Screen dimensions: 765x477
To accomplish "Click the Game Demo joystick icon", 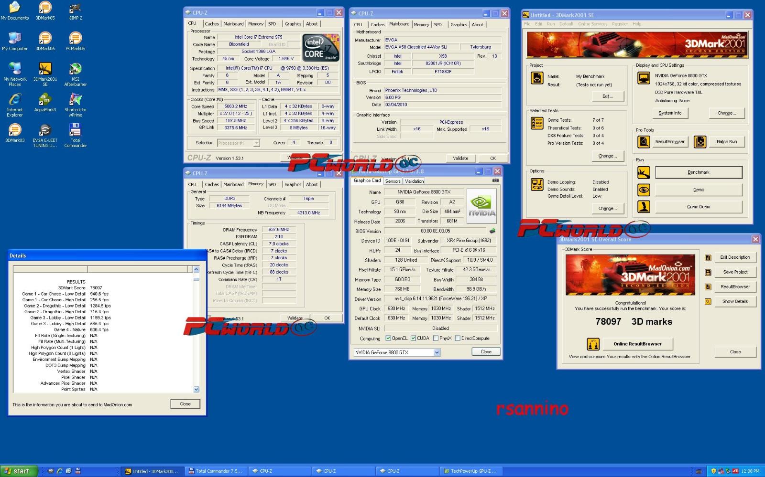I will 644,207.
